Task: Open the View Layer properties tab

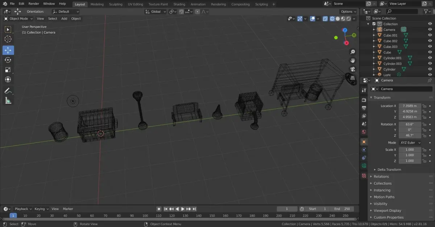Action: click(364, 116)
